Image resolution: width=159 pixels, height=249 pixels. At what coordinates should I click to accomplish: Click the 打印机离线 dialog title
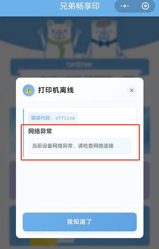56,90
